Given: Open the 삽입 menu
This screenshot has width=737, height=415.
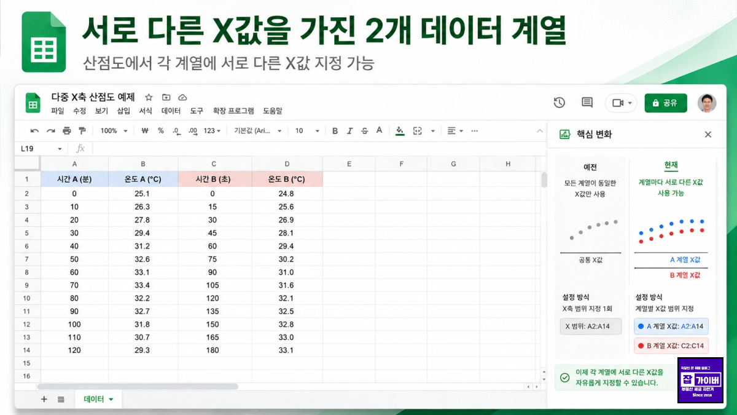Looking at the screenshot, I should [x=123, y=111].
